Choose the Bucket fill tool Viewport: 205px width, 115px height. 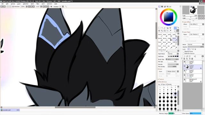coord(160,39)
